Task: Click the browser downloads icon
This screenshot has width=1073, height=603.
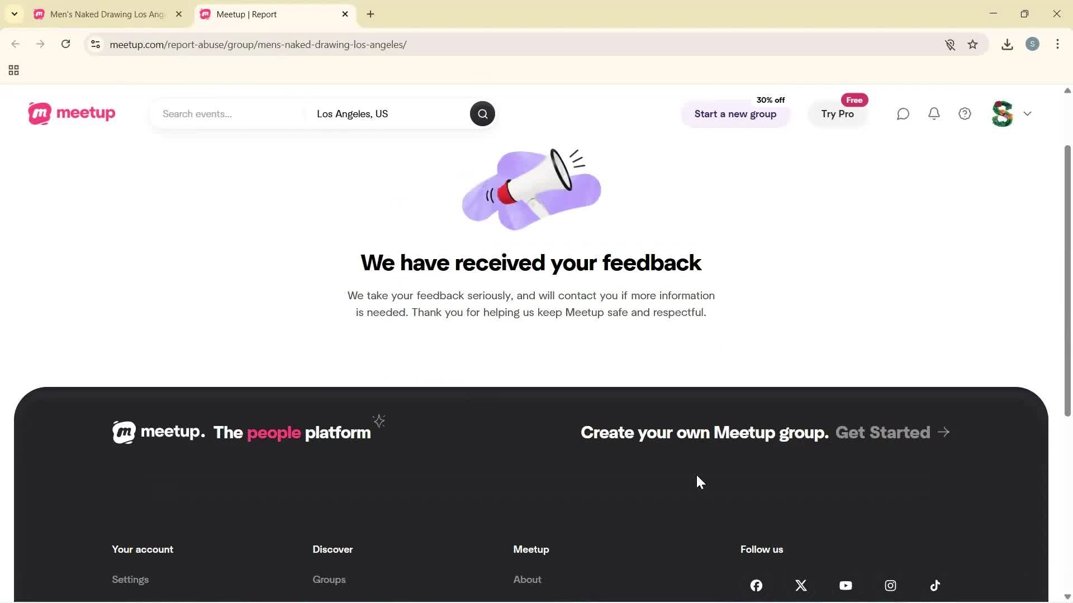Action: 1007,44
